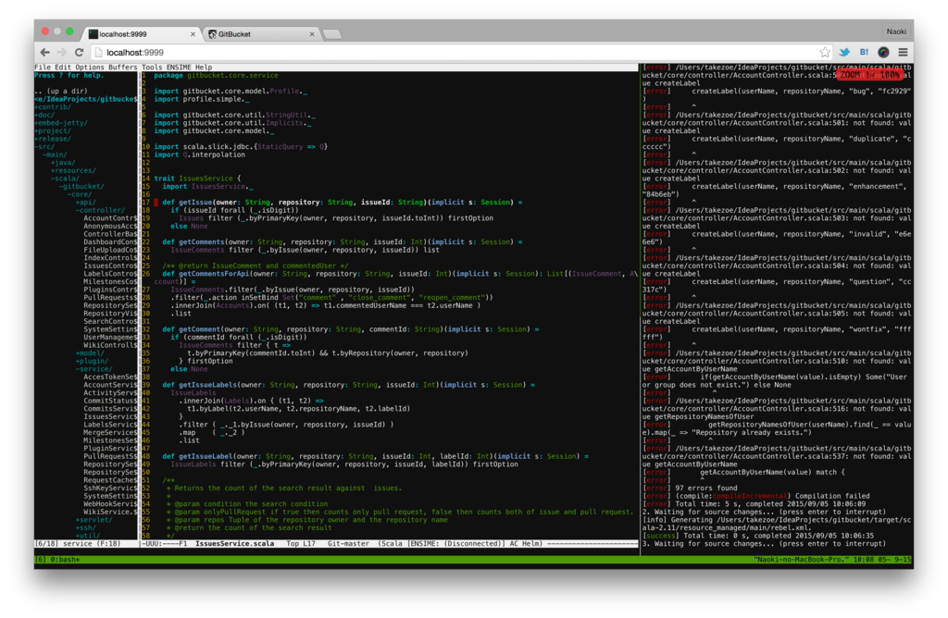
Task: Open the Options menu
Action: pyautogui.click(x=90, y=67)
